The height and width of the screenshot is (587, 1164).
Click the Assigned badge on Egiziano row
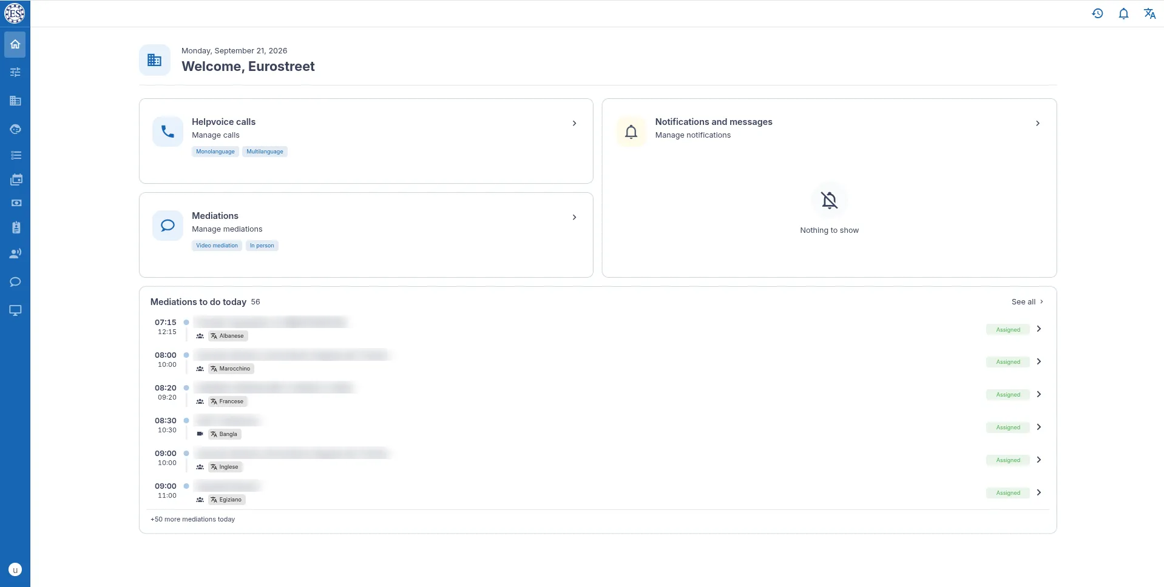[x=1008, y=493]
